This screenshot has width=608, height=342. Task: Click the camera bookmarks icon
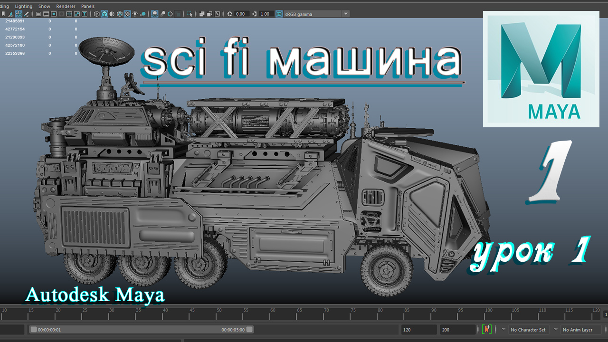[x=3, y=14]
